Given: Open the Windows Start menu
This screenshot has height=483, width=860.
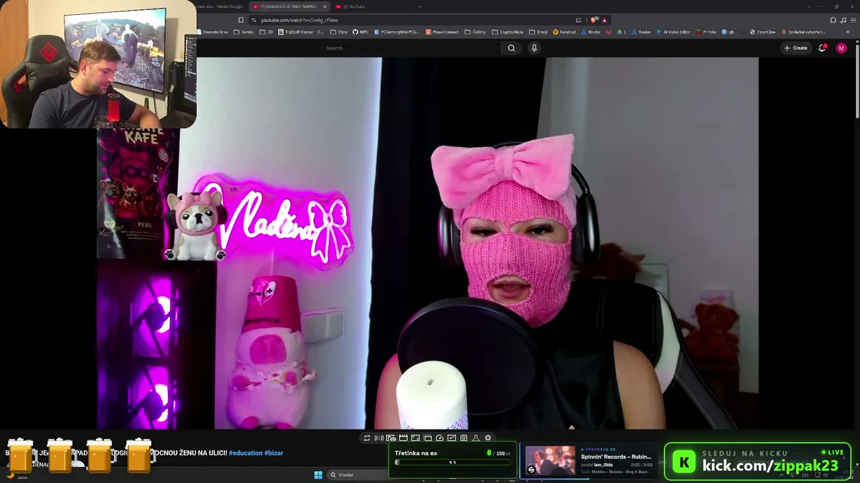Looking at the screenshot, I should tap(318, 475).
